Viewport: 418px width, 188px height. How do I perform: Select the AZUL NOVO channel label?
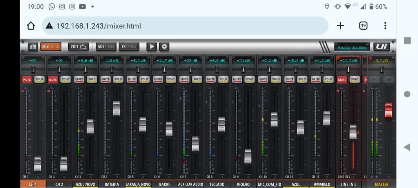tap(85, 184)
